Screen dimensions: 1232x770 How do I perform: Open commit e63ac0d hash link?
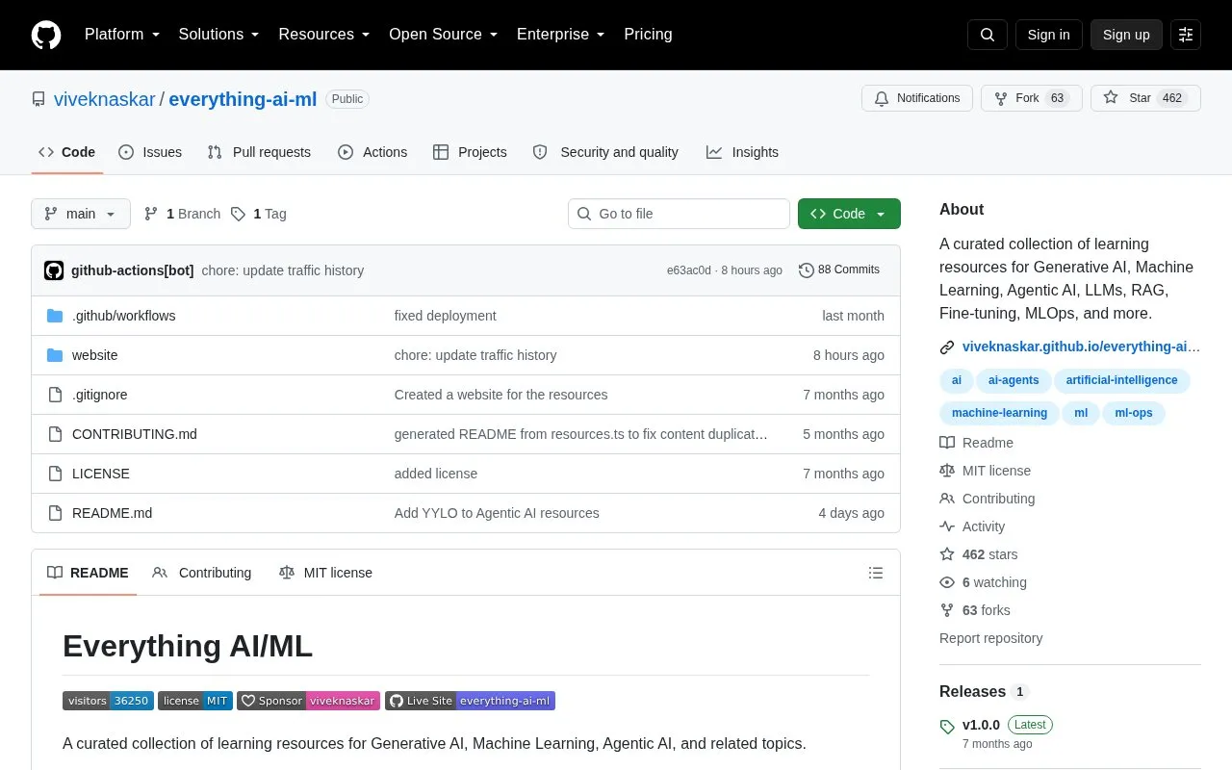[x=689, y=270]
